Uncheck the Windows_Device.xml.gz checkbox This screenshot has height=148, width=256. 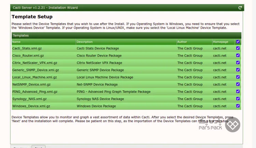238,106
